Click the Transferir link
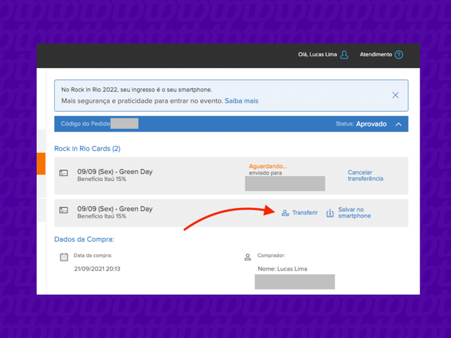Image resolution: width=451 pixels, height=338 pixels. (x=305, y=213)
